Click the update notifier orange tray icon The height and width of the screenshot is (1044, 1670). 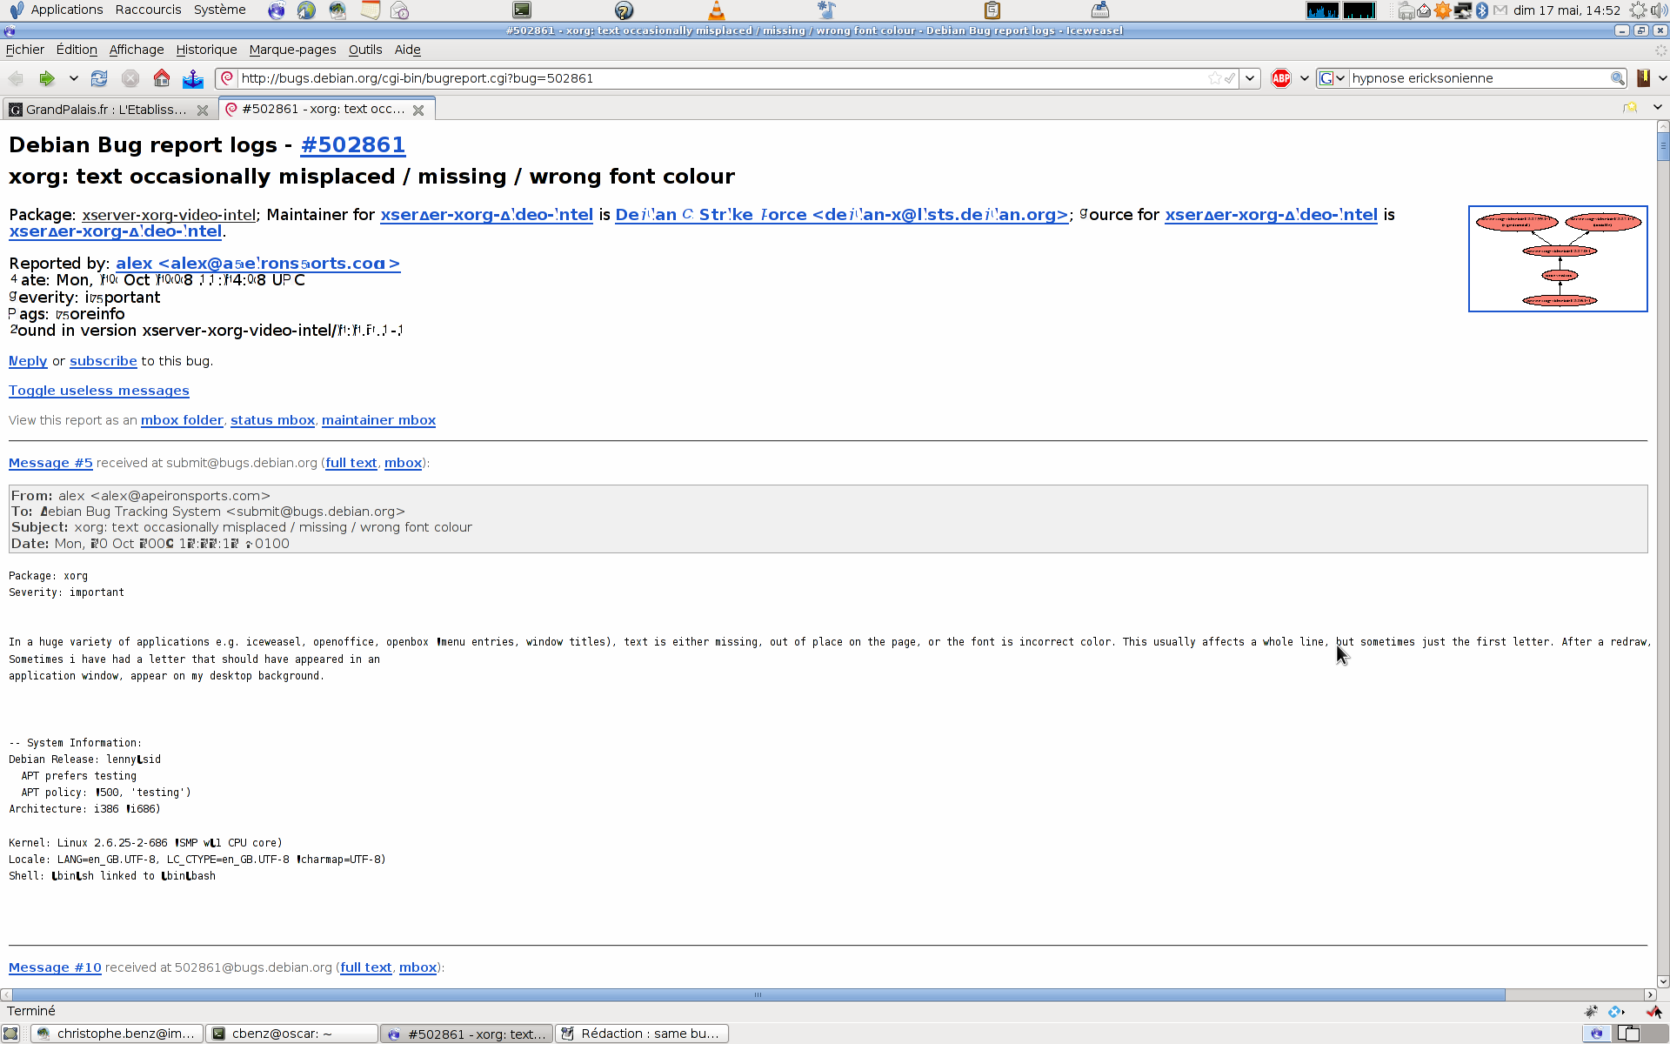[1443, 10]
